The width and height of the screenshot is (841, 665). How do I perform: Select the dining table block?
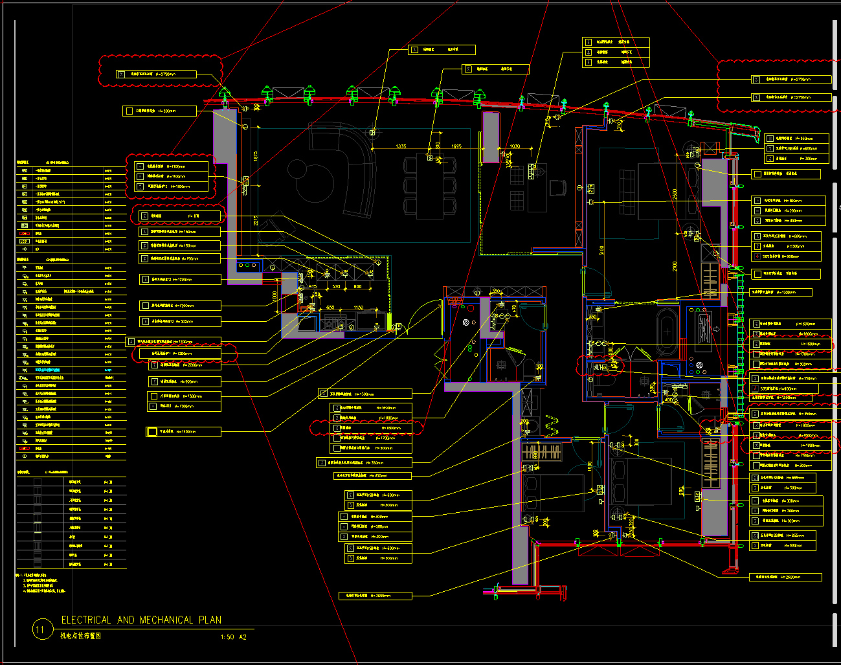(430, 185)
